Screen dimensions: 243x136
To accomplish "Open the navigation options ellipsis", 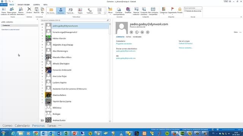I will point(60,125).
